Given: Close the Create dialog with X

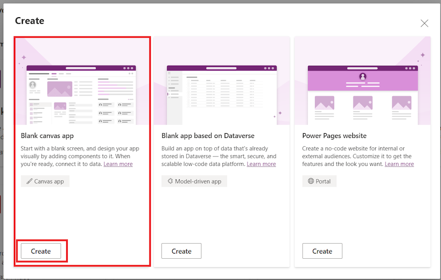Looking at the screenshot, I should coord(424,23).
